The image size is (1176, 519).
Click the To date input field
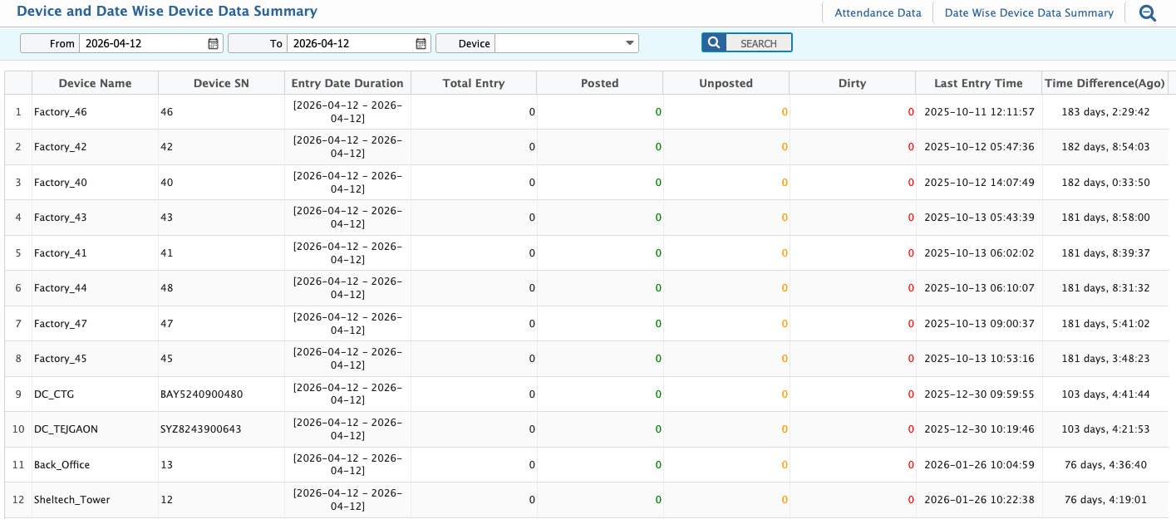pos(349,43)
